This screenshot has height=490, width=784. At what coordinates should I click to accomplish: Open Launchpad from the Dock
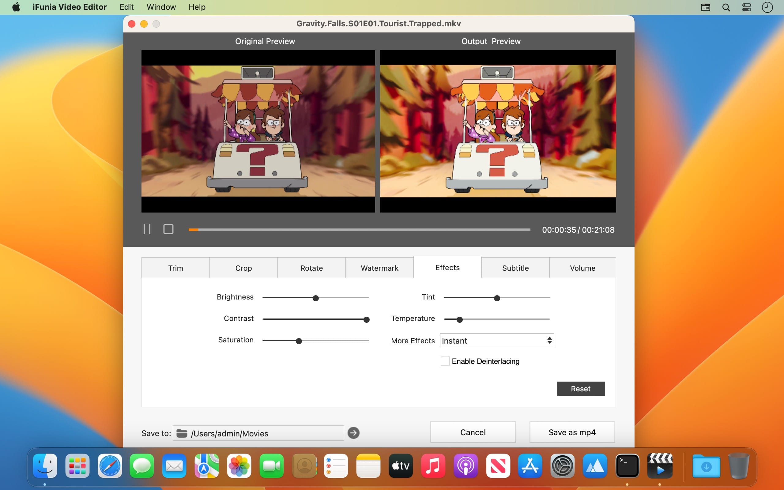pyautogui.click(x=77, y=466)
